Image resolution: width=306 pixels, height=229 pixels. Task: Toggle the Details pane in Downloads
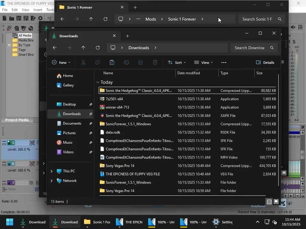[x=265, y=63]
